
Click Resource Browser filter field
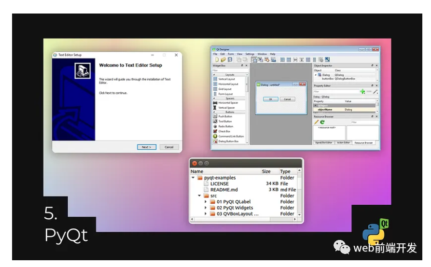pyautogui.click(x=364, y=122)
